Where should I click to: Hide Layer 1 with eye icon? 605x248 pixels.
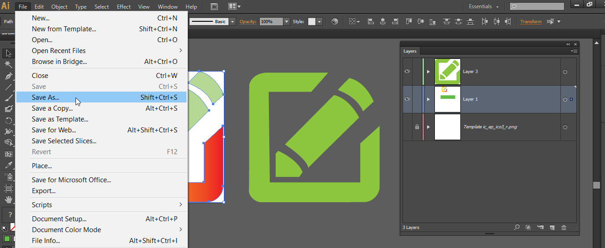pos(407,99)
